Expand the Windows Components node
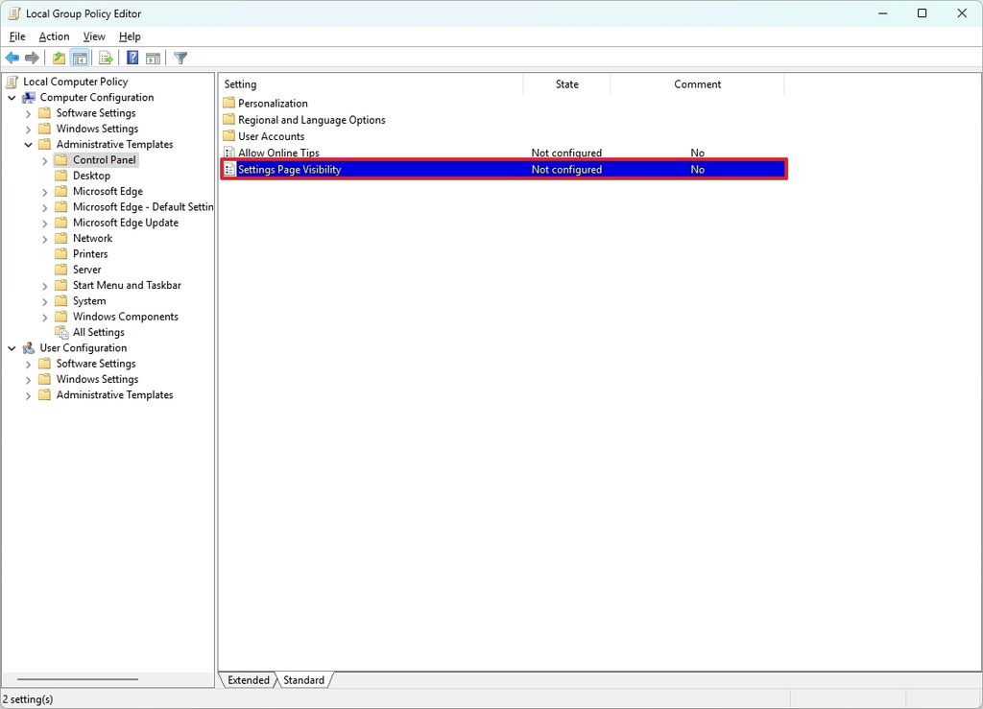The height and width of the screenshot is (709, 983). coord(43,317)
